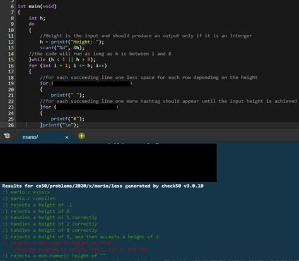
Task: Place cursor on the printf("Height: ") line
Action: [x=72, y=42]
